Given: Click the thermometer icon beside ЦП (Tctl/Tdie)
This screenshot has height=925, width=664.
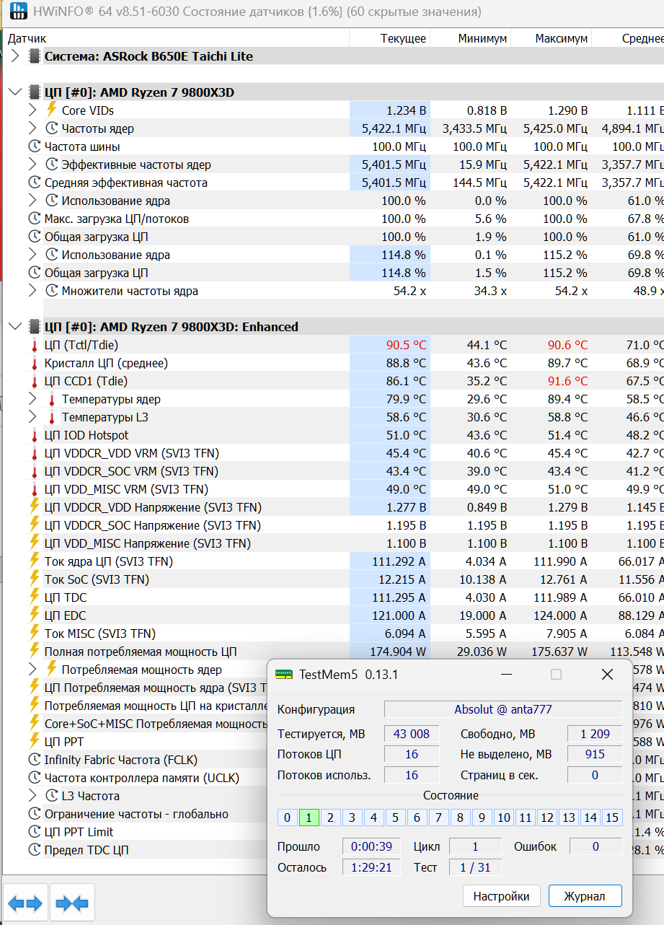Looking at the screenshot, I should pyautogui.click(x=35, y=345).
